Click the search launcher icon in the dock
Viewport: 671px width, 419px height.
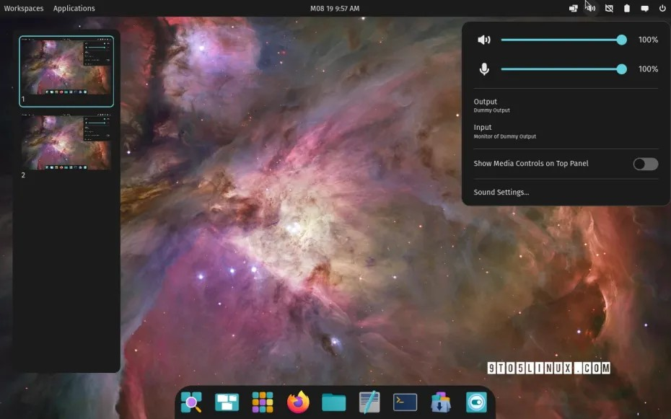point(191,402)
